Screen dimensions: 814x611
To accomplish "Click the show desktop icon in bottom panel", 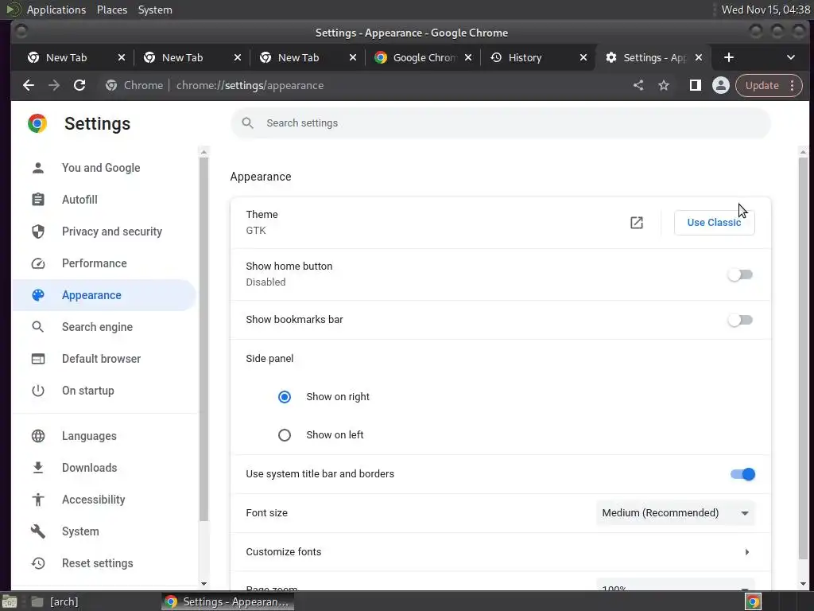I will pos(10,601).
